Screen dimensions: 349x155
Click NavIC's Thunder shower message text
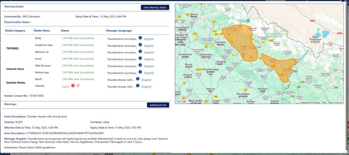click(x=121, y=80)
